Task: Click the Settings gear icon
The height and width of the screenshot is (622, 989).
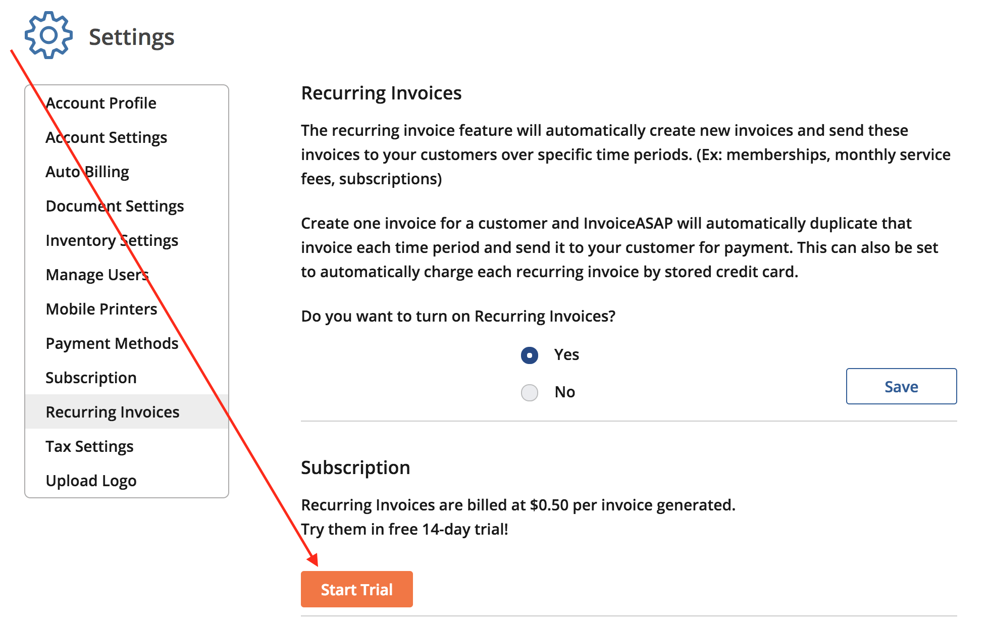Action: click(48, 34)
